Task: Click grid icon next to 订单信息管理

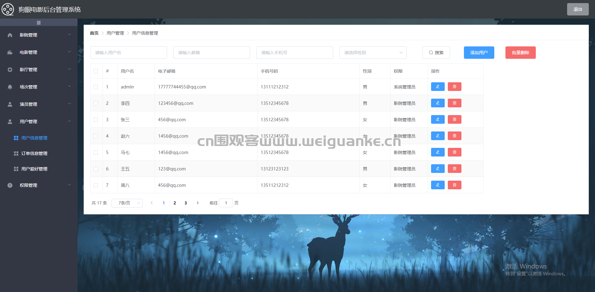Action: pyautogui.click(x=16, y=153)
